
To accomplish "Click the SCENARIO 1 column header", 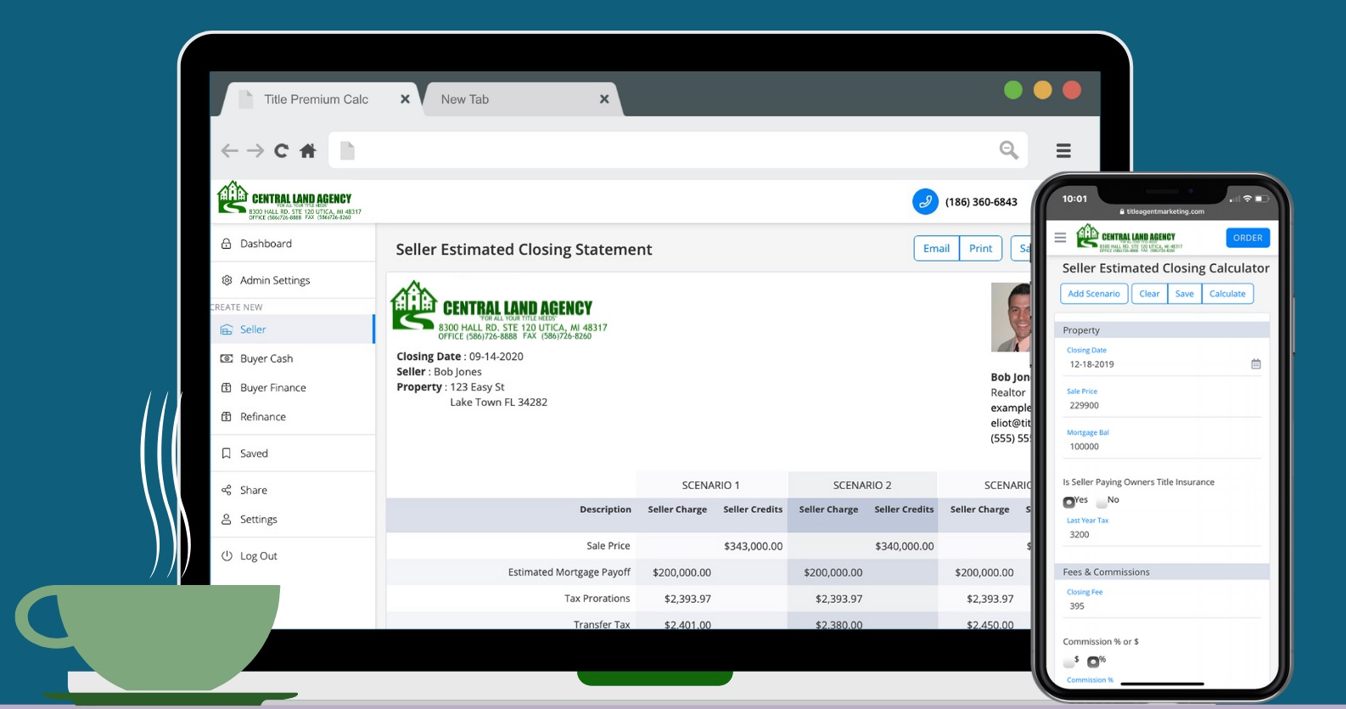I will click(711, 485).
